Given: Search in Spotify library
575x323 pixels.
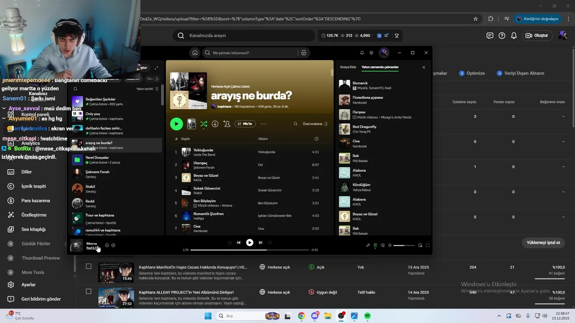Looking at the screenshot, I should 75,89.
